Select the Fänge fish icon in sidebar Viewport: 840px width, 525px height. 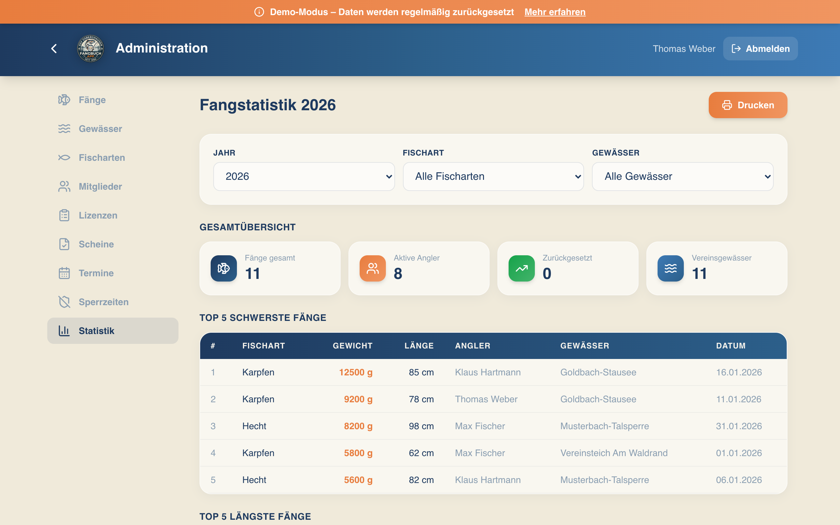click(x=64, y=100)
